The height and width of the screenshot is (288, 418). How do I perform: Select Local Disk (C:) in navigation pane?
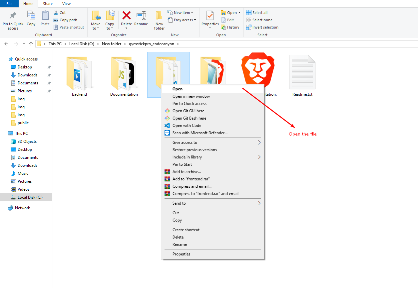click(x=30, y=197)
